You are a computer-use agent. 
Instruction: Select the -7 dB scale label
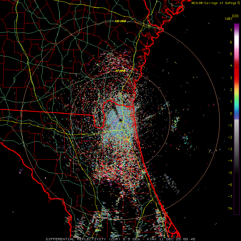pyautogui.click(x=230, y=197)
